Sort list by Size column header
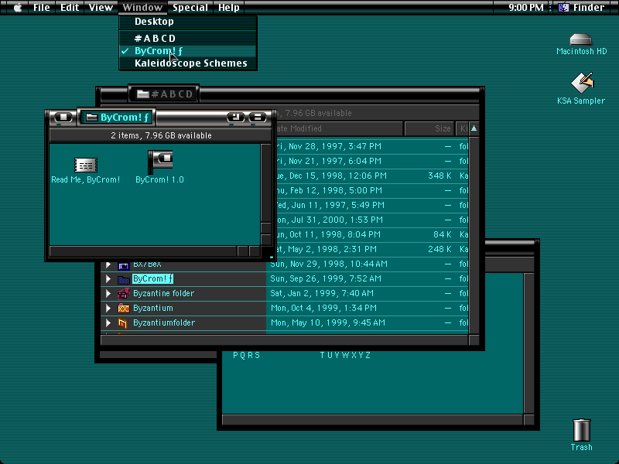This screenshot has width=619, height=464. point(429,128)
